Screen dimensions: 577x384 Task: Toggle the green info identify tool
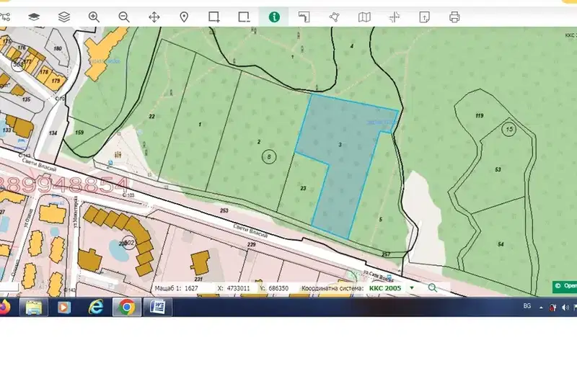coord(274,17)
